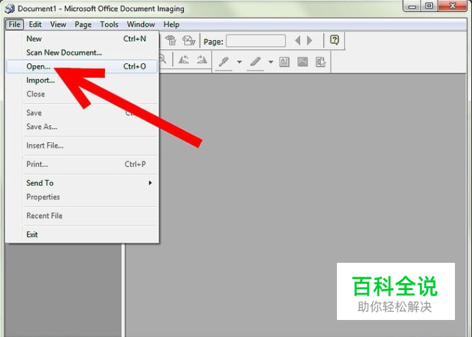Open the Help menu
The width and height of the screenshot is (472, 337).
coord(171,25)
